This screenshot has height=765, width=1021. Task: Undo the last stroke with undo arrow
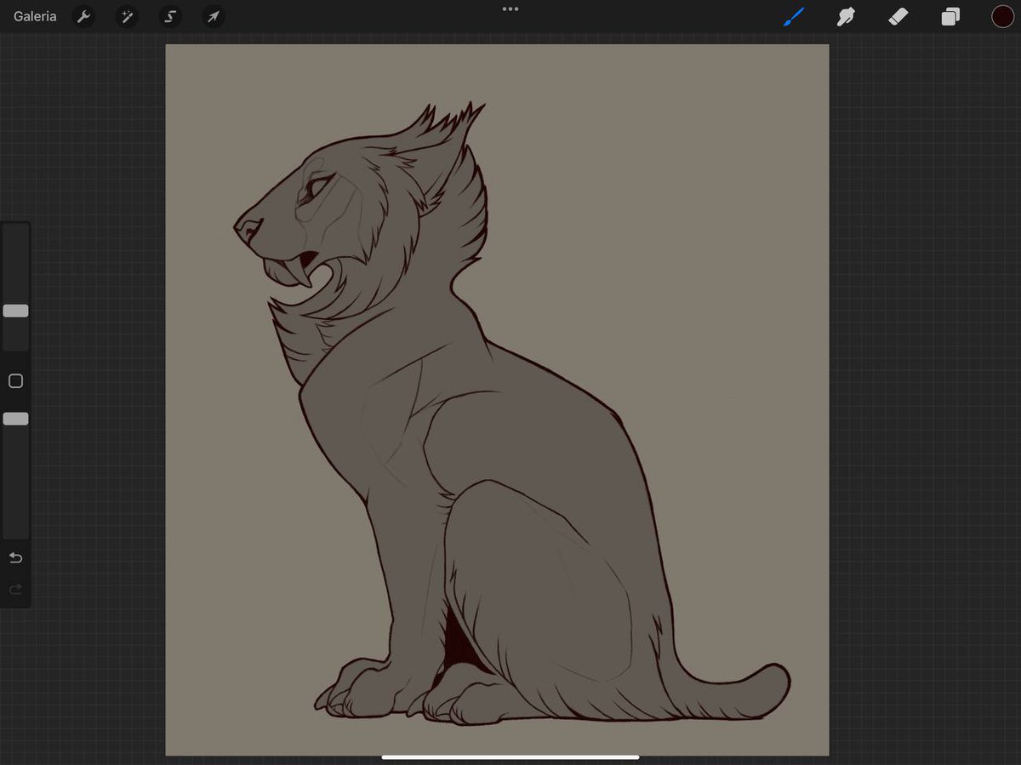(15, 557)
